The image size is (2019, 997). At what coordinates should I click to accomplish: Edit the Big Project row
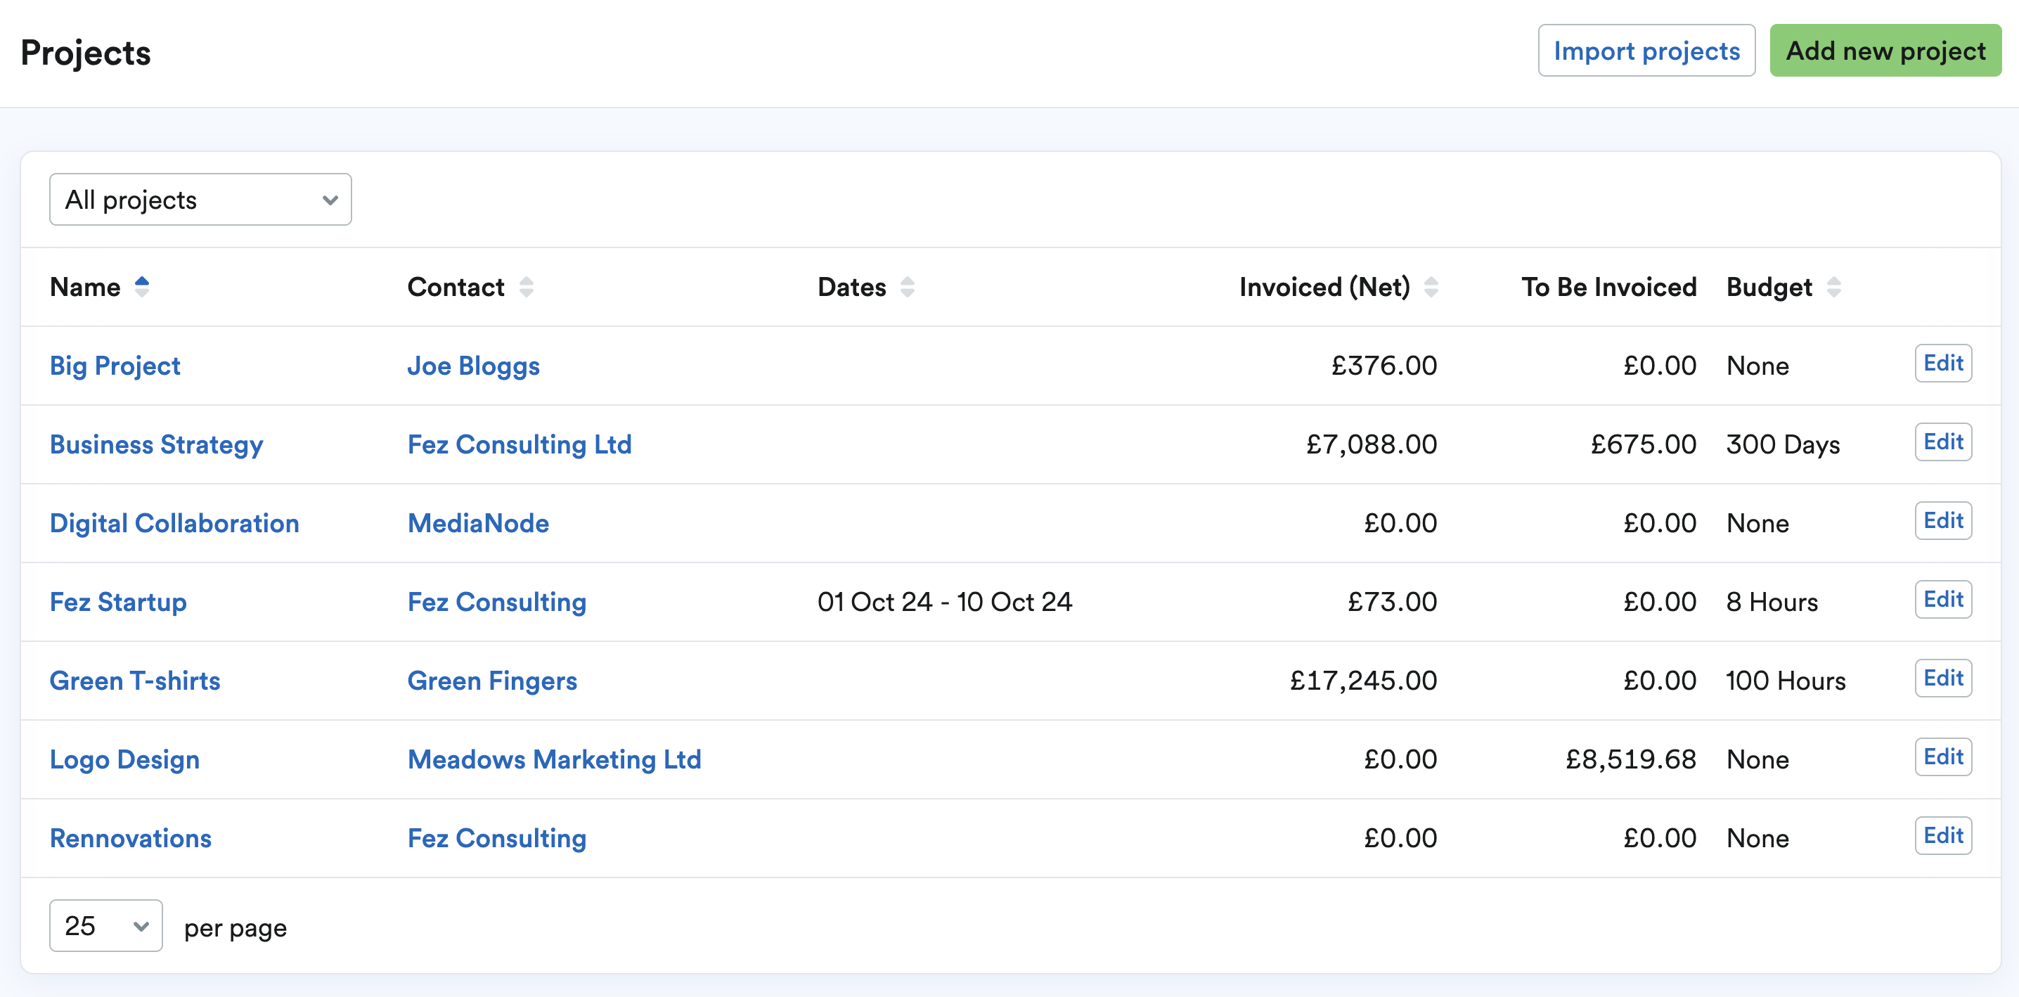[x=1943, y=364]
